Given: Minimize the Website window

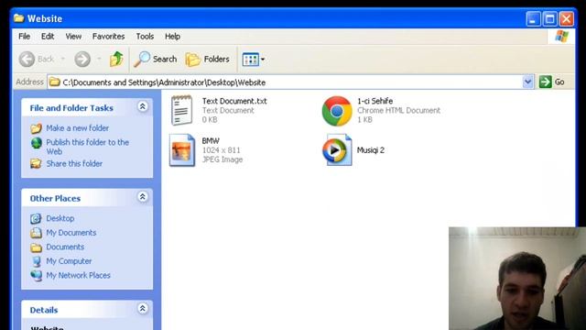Looking at the screenshot, I should (533, 18).
